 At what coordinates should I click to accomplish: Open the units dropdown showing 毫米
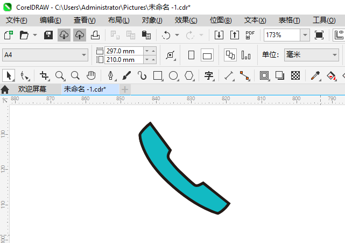pos(311,55)
